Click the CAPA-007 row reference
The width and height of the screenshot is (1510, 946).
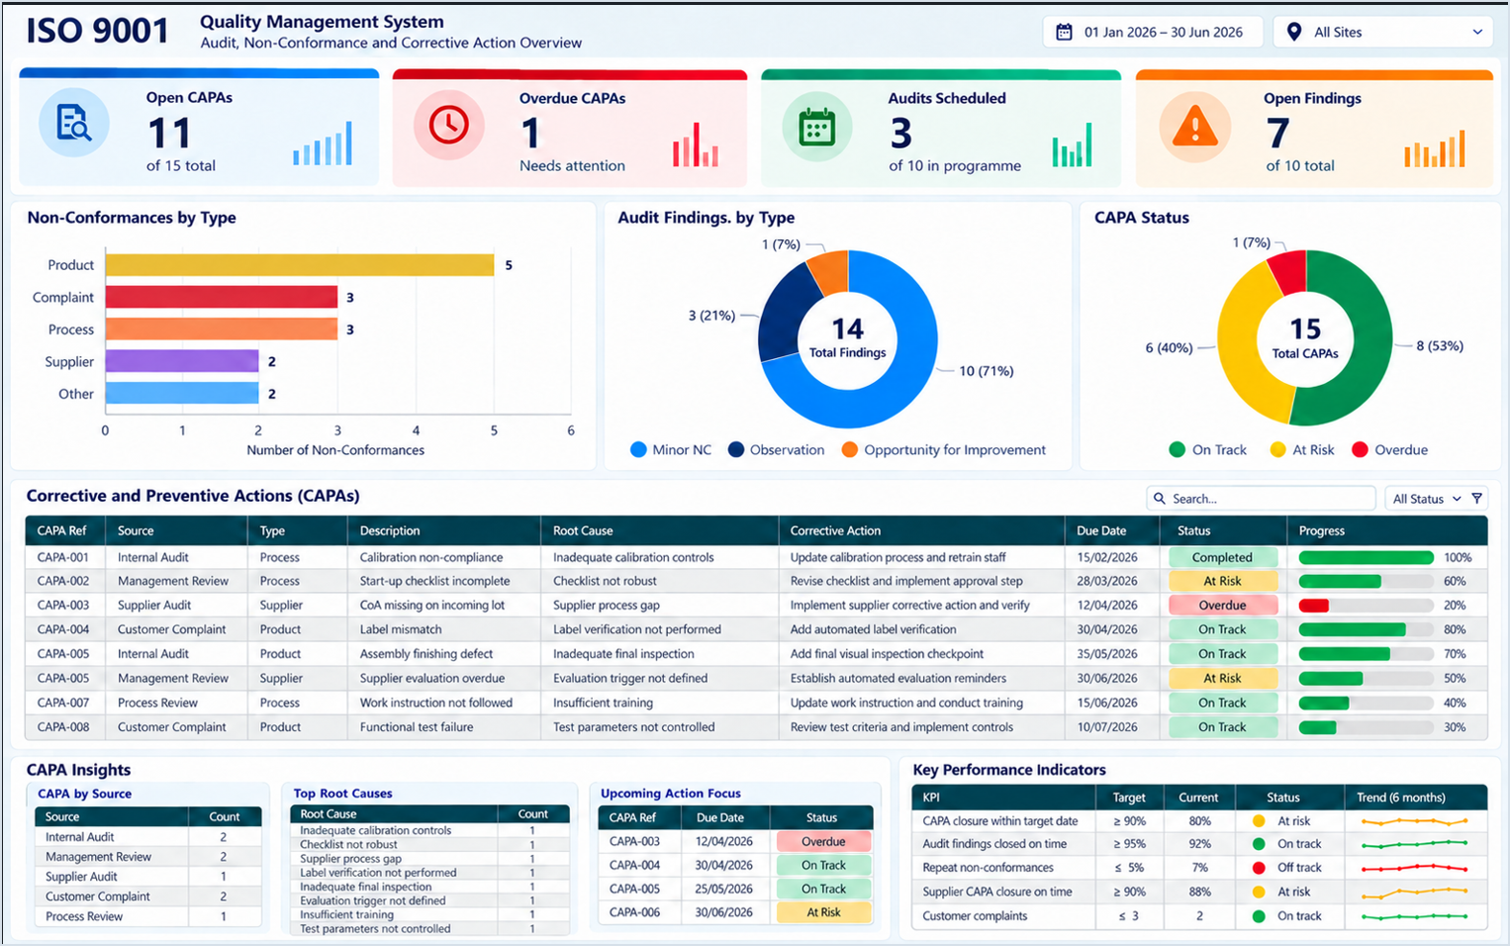[63, 703]
